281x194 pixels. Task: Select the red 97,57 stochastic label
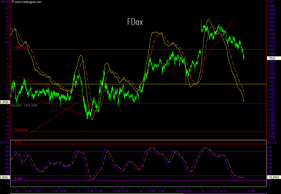tap(18, 142)
